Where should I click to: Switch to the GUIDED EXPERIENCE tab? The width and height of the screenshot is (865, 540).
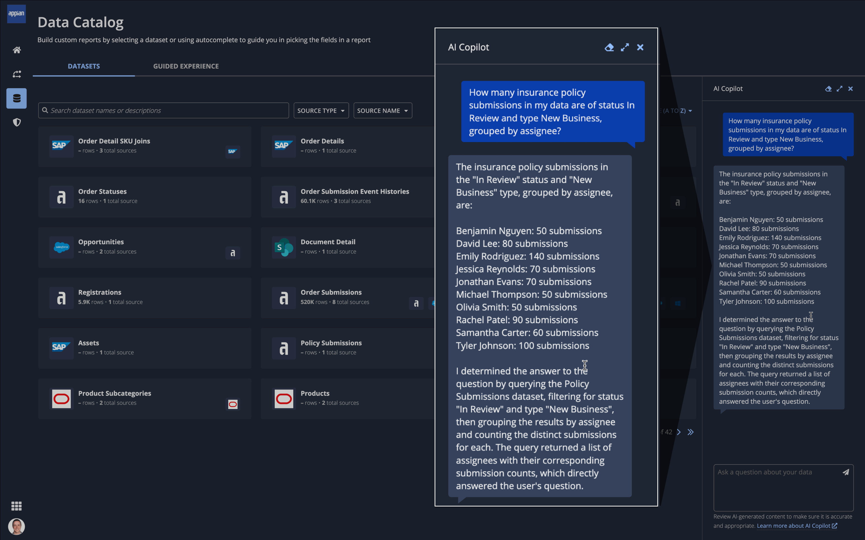coord(186,66)
